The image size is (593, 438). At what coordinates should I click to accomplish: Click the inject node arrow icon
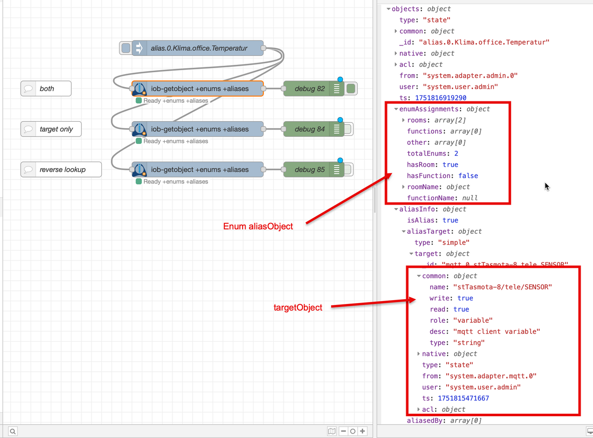[x=139, y=48]
